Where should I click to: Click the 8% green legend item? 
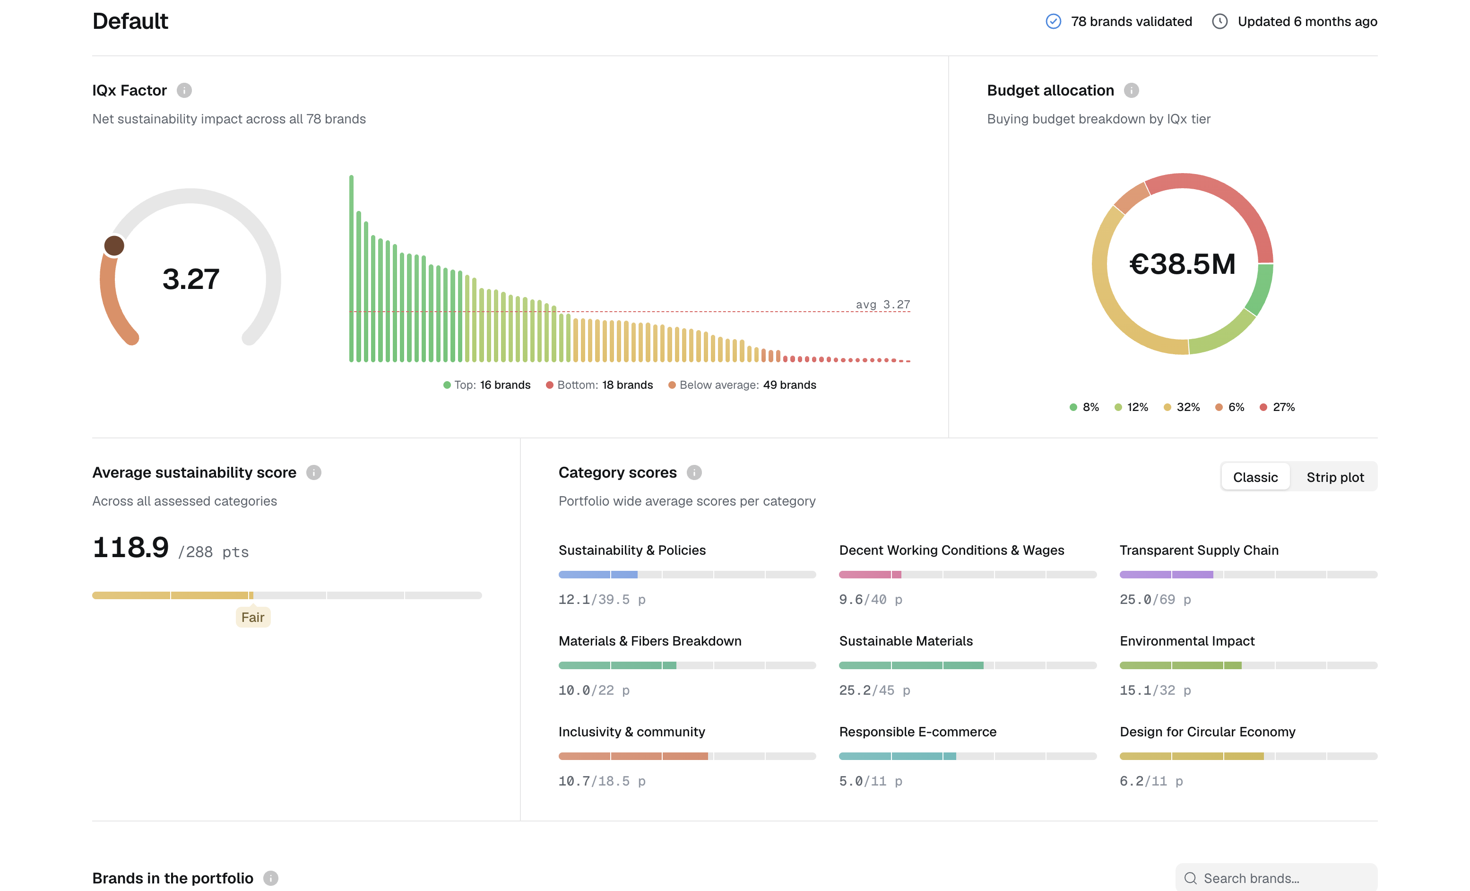[1084, 407]
